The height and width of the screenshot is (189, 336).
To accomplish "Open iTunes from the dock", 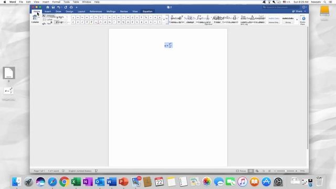I will (243, 182).
